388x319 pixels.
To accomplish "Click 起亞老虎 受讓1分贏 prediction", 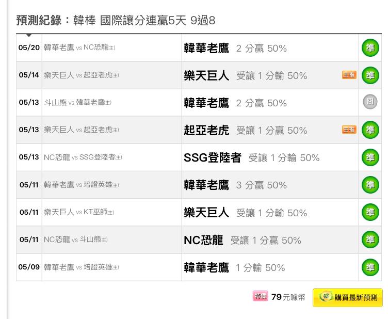I will tap(246, 130).
